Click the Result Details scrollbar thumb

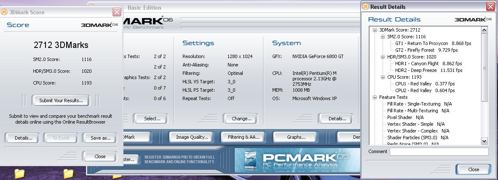485,67
